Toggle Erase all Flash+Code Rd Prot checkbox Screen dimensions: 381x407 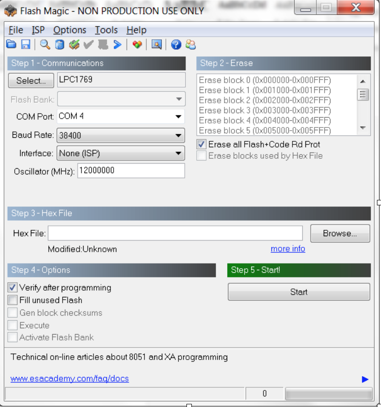(201, 144)
